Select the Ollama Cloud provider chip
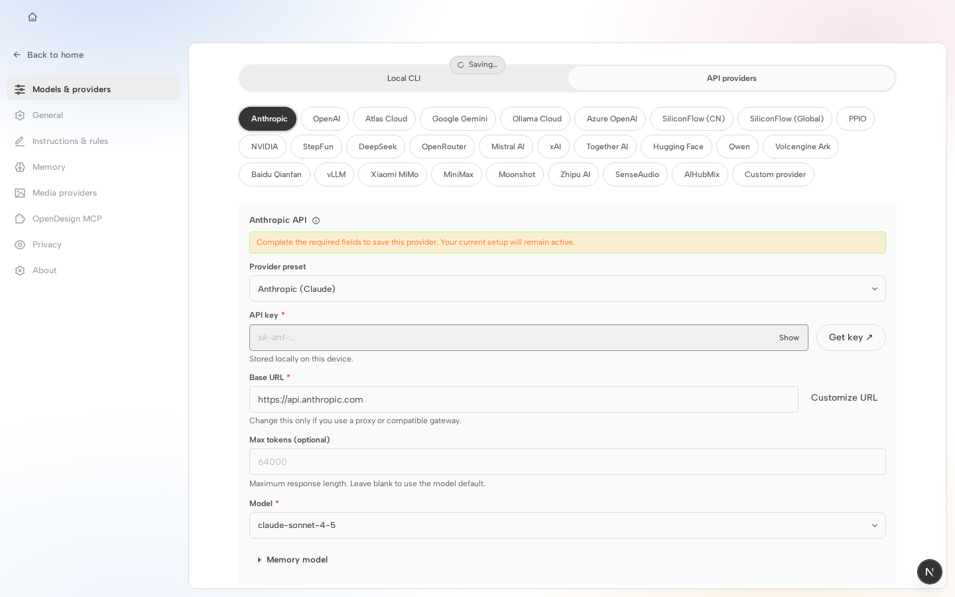 point(535,119)
